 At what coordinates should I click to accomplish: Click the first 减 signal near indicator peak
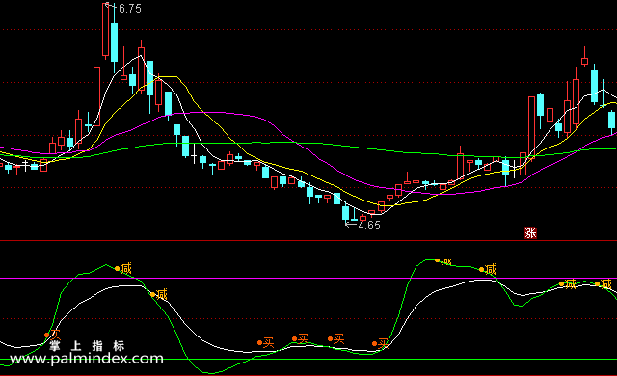coord(125,269)
